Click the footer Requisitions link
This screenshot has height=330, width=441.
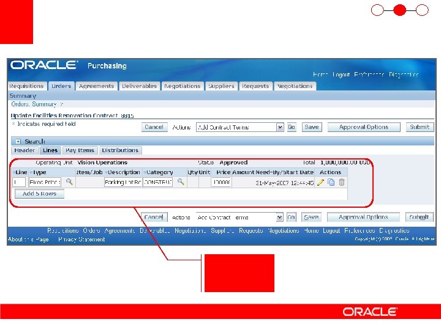pos(63,230)
